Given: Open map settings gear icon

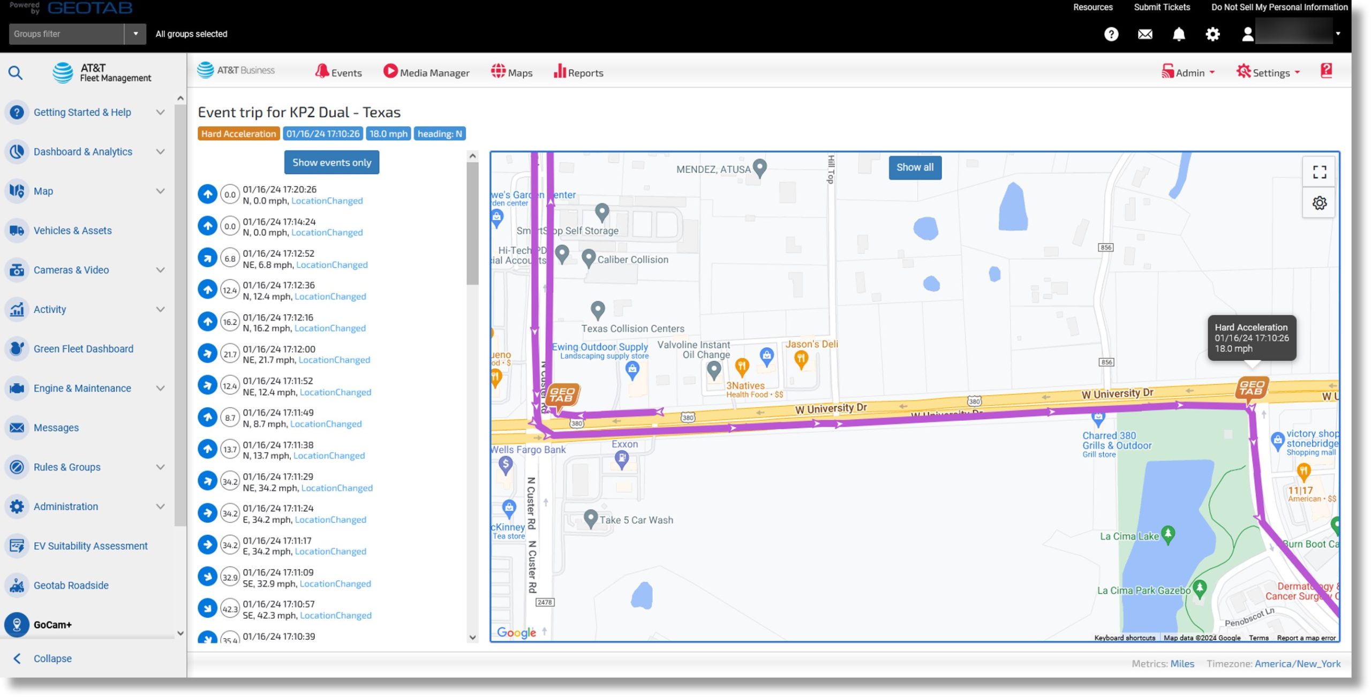Looking at the screenshot, I should click(x=1320, y=203).
